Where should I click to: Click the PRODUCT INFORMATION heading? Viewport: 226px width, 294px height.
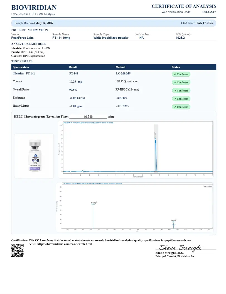point(30,30)
